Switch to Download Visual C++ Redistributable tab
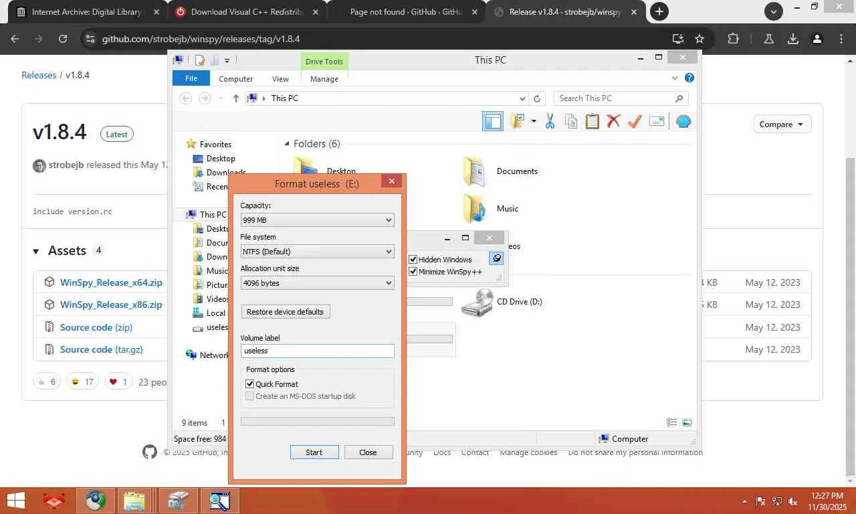The height and width of the screenshot is (514, 856). tap(247, 11)
